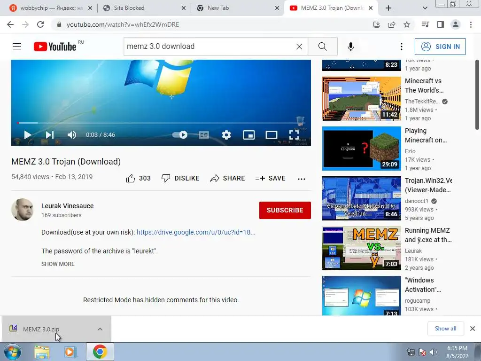The height and width of the screenshot is (361, 481).
Task: Switch to the Site Blocked tab
Action: pyautogui.click(x=144, y=8)
